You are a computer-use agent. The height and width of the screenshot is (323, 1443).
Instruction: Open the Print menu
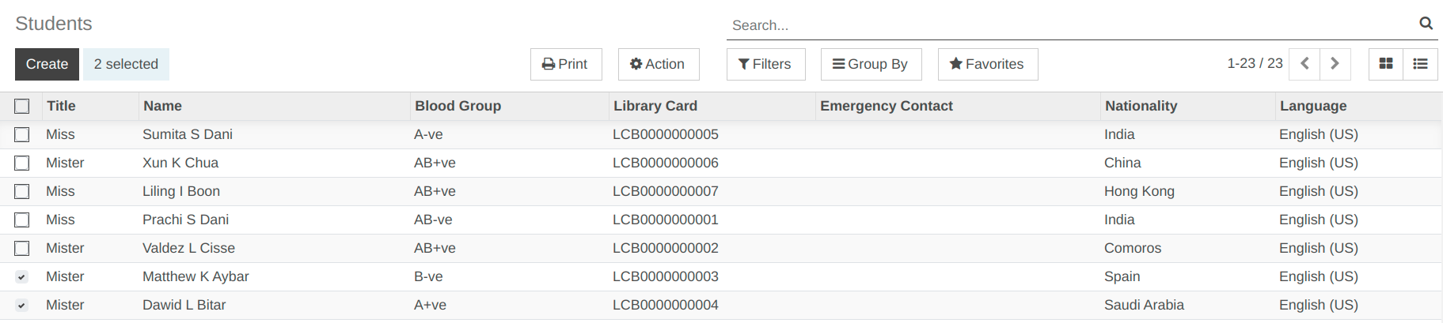click(x=565, y=64)
